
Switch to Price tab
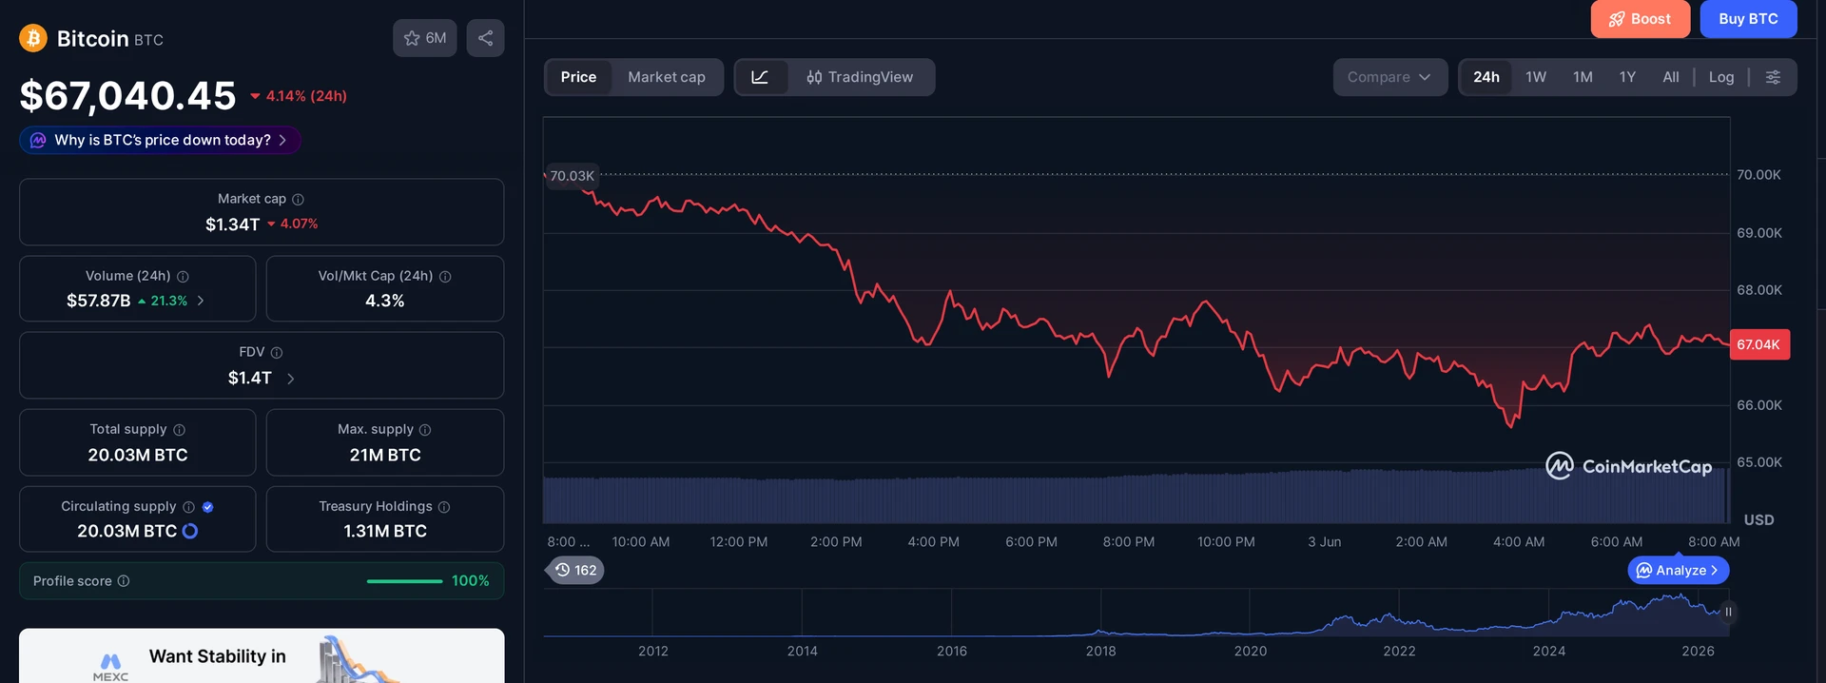click(578, 77)
